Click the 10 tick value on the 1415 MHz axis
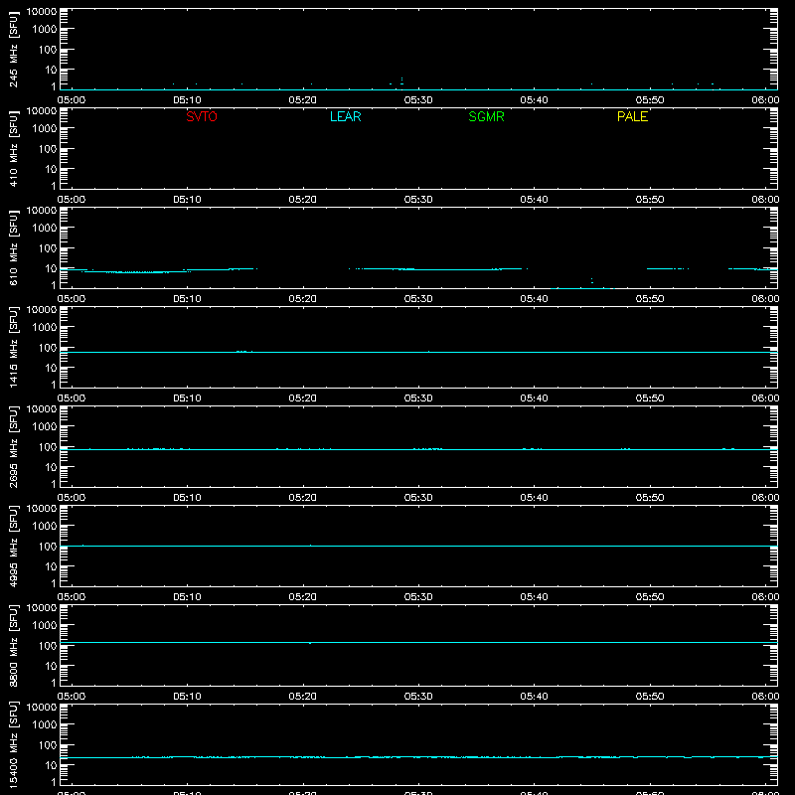795x795 pixels. (x=51, y=368)
